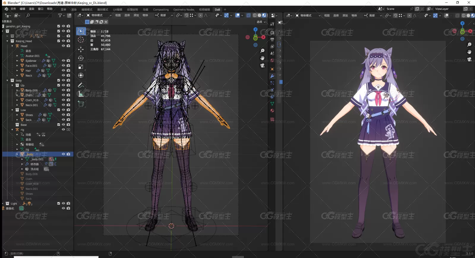The image size is (475, 258).
Task: Switch to the Geometry Nodes workspace tab
Action: 184,10
